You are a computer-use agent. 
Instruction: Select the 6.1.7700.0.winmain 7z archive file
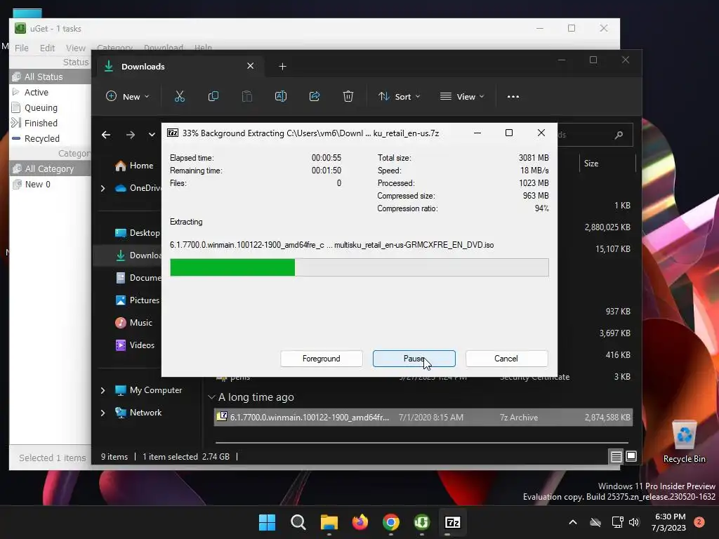click(423, 418)
